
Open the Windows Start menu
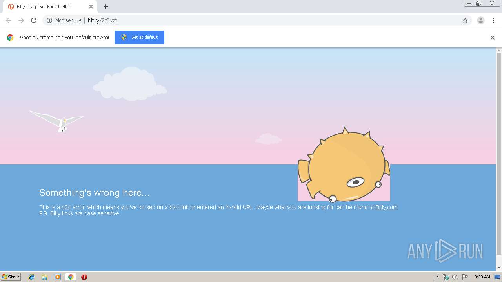point(11,277)
